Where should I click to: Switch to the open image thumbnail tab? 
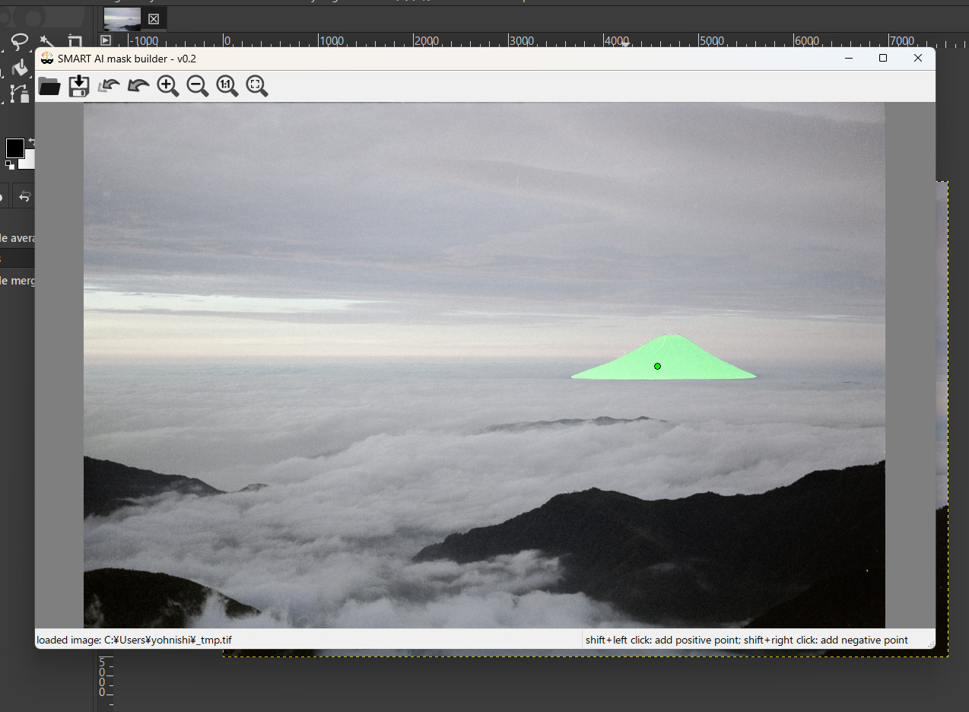coord(122,18)
